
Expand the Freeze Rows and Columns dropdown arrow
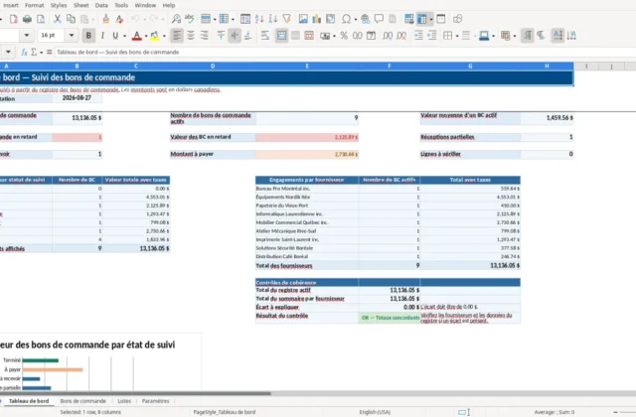430,19
